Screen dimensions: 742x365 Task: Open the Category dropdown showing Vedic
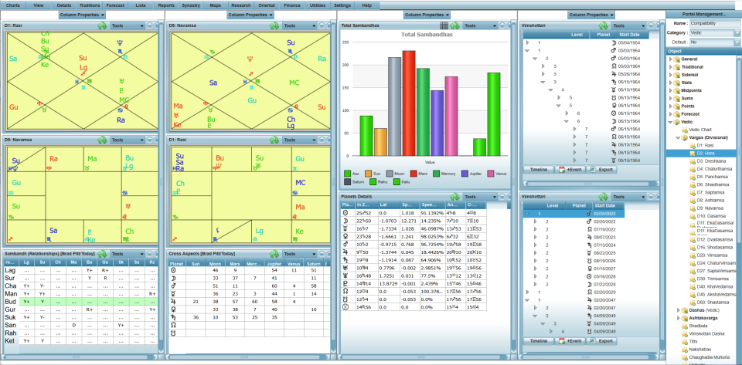coord(737,32)
